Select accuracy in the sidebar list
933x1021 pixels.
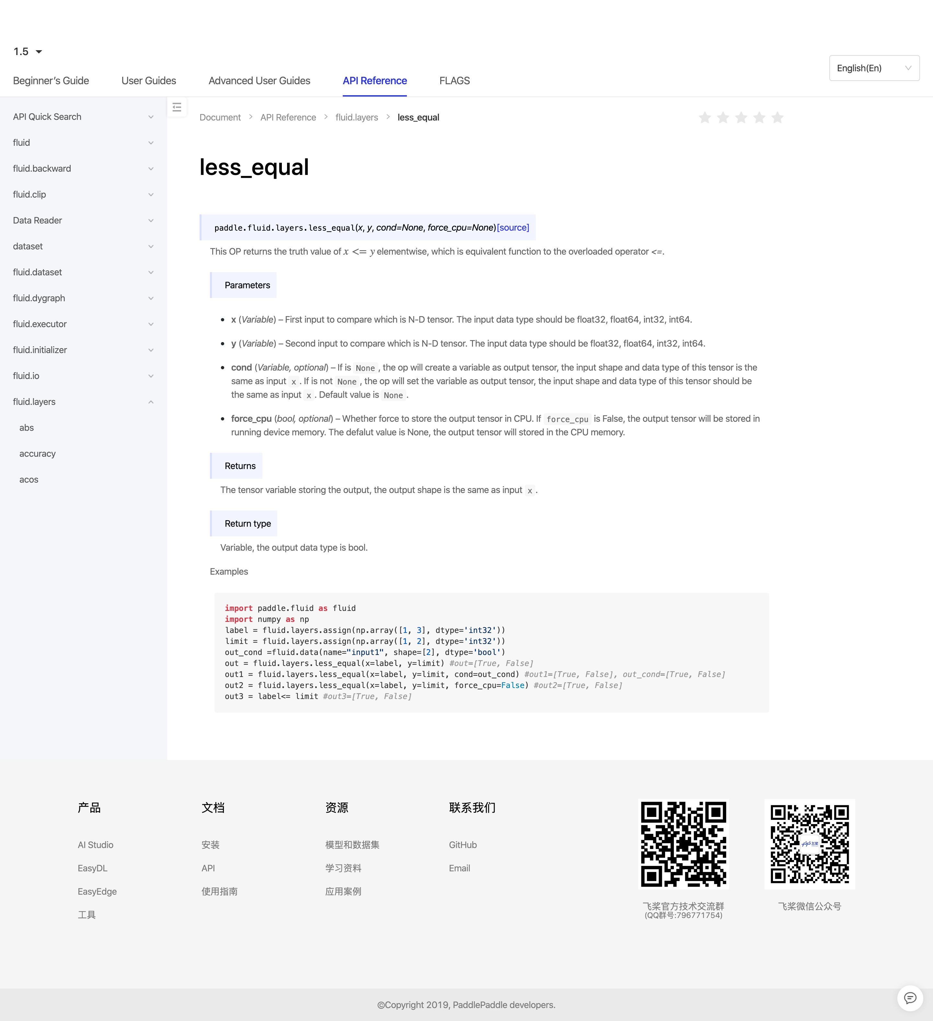tap(38, 454)
